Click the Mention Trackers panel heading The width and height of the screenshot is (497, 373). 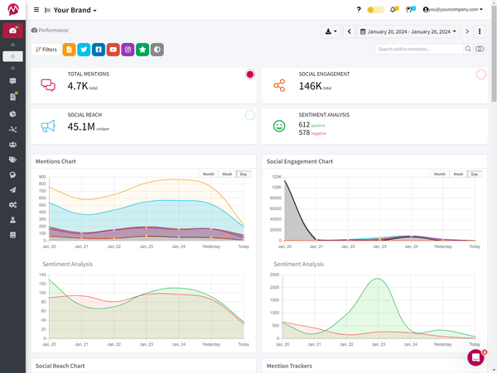pyautogui.click(x=289, y=366)
